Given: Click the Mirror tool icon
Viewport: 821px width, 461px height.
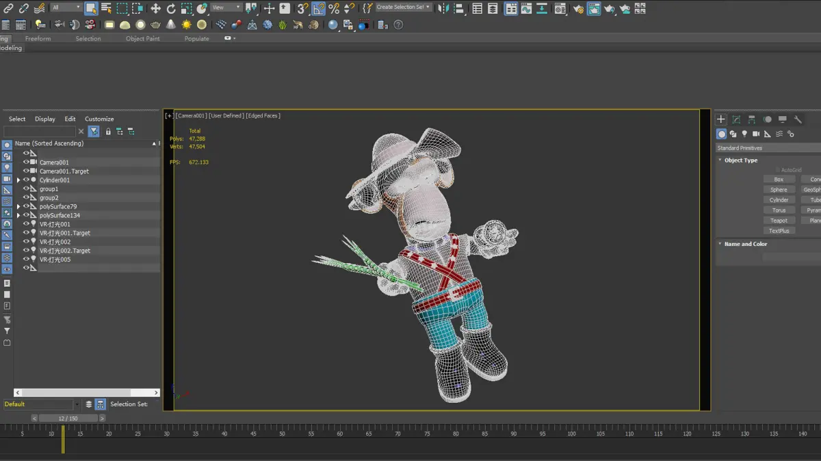Looking at the screenshot, I should coord(443,9).
